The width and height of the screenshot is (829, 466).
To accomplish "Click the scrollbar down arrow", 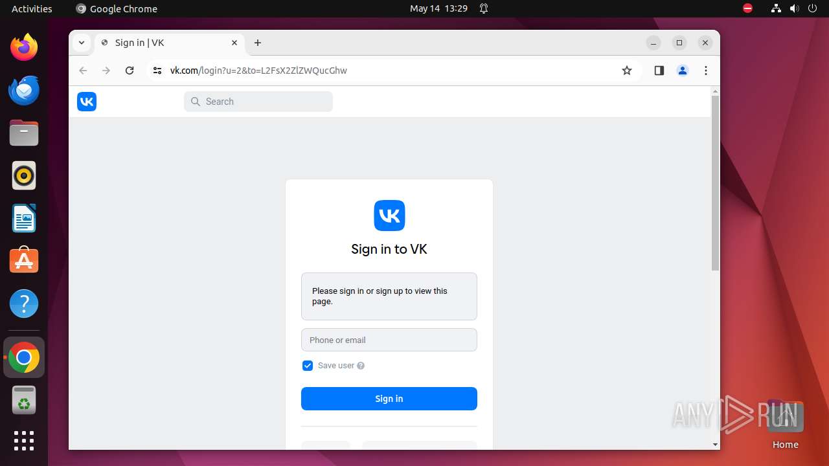I will click(715, 445).
